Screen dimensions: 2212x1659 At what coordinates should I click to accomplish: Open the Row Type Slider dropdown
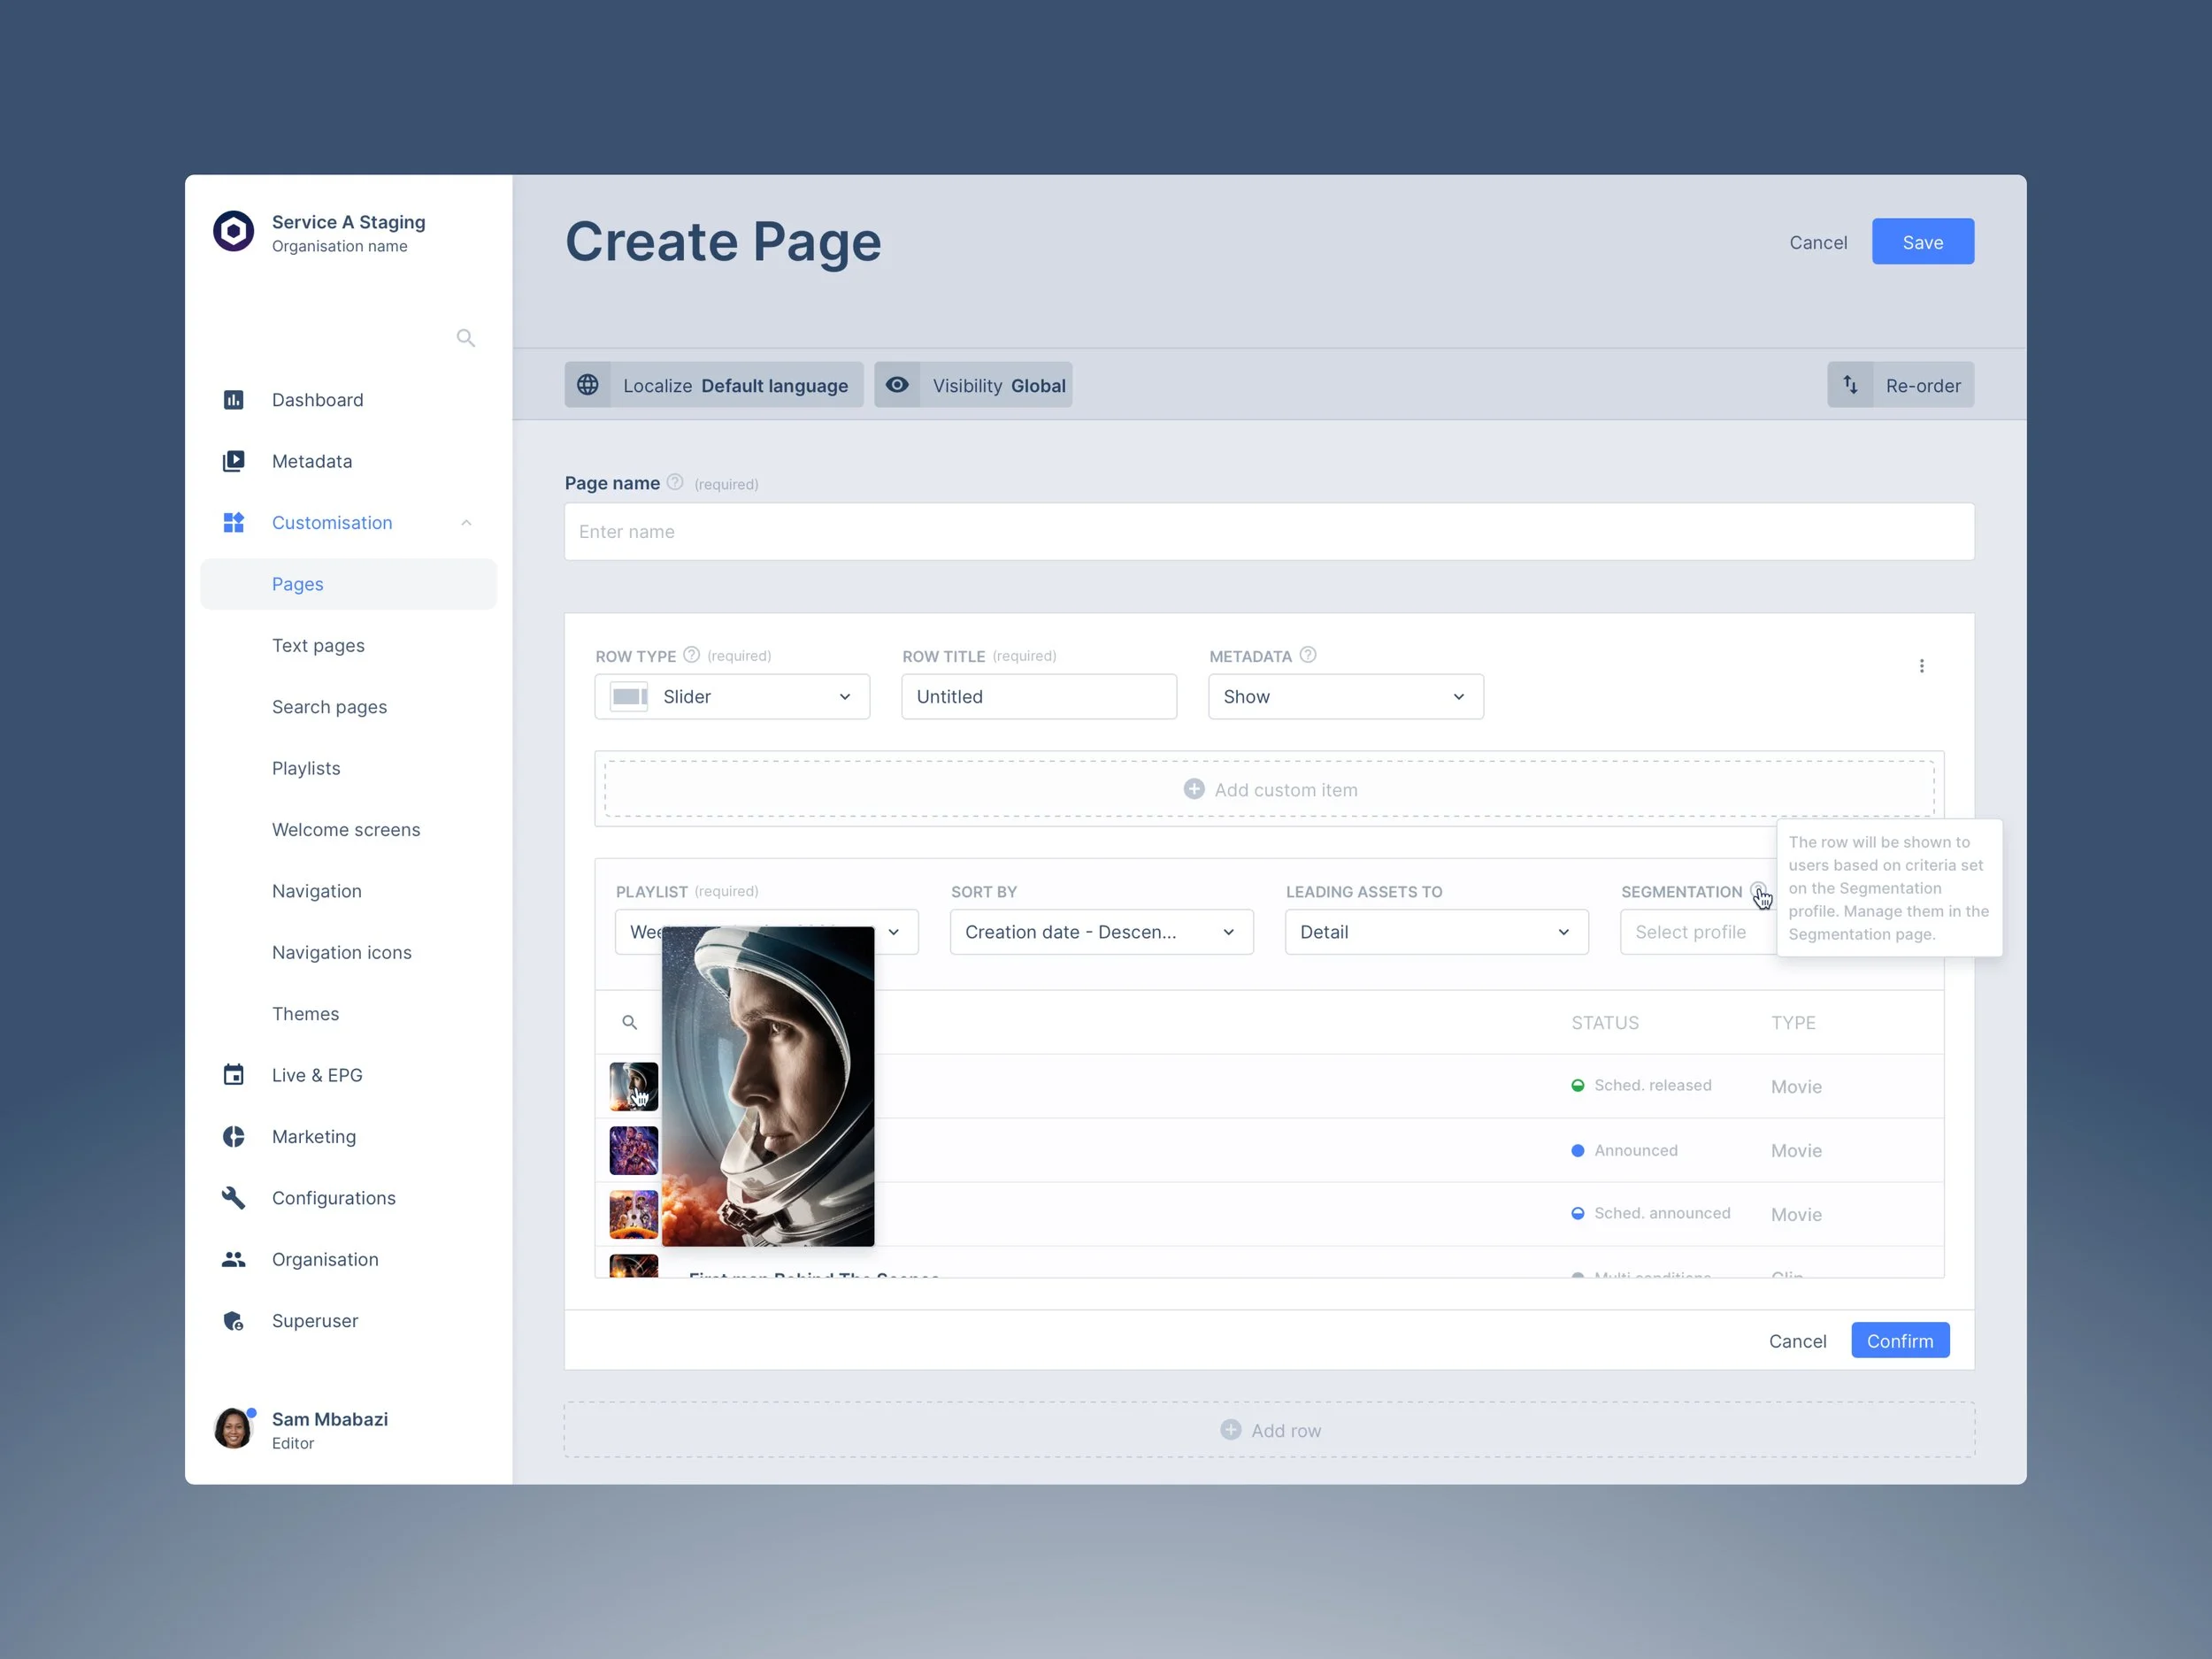click(x=732, y=697)
